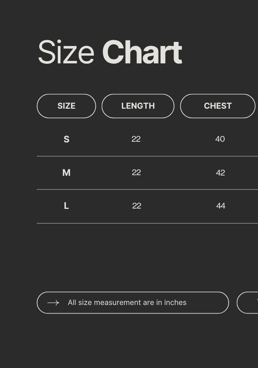Click the length value for size S

[136, 139]
